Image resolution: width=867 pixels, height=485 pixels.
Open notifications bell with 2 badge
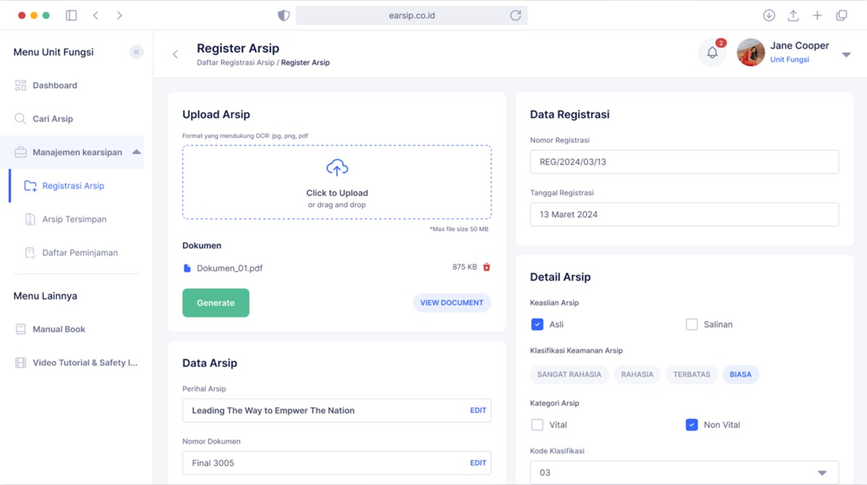pos(712,53)
